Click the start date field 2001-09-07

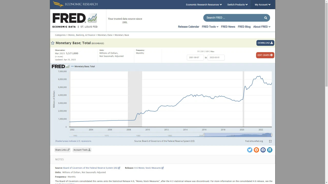tap(195, 57)
